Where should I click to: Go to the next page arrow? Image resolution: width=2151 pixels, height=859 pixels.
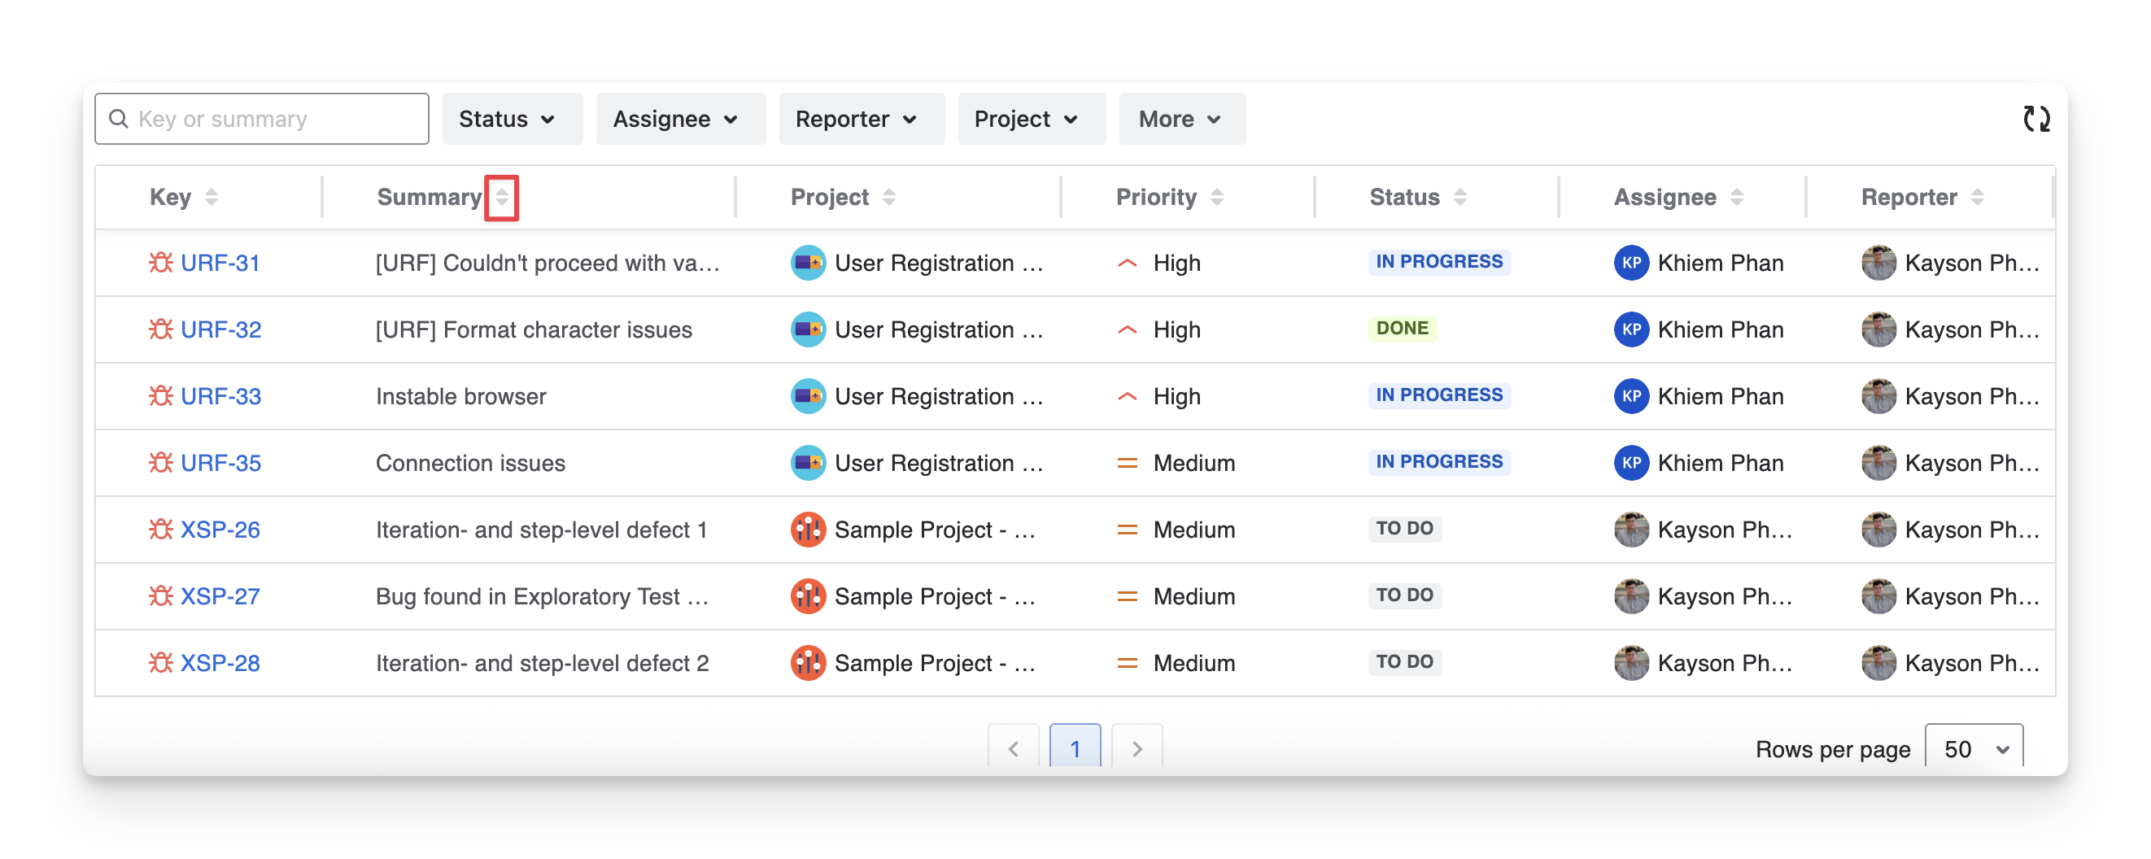click(1137, 749)
